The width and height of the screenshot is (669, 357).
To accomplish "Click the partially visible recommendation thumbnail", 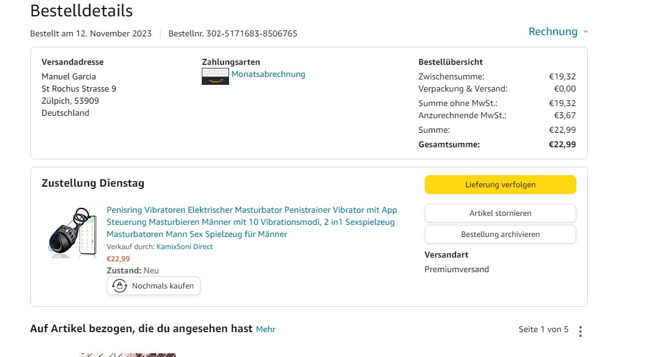I will click(x=127, y=355).
